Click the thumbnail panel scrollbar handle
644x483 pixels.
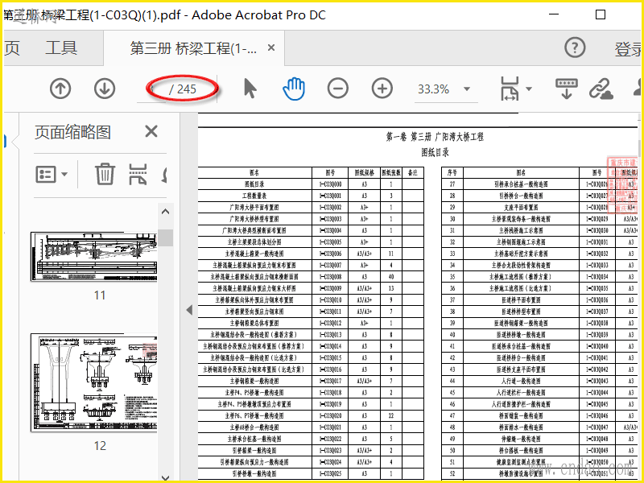click(166, 237)
